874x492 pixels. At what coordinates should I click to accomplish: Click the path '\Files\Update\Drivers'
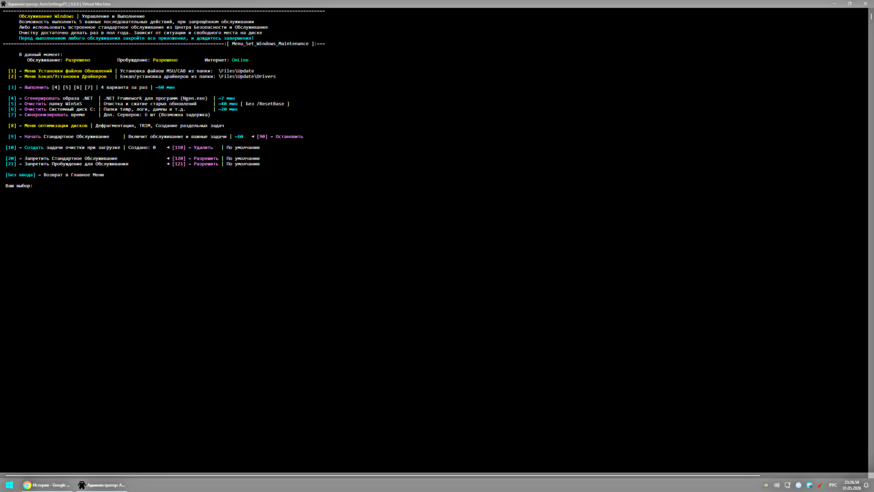(x=247, y=76)
